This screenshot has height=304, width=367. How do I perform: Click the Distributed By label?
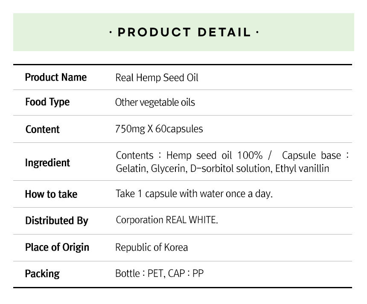56,220
